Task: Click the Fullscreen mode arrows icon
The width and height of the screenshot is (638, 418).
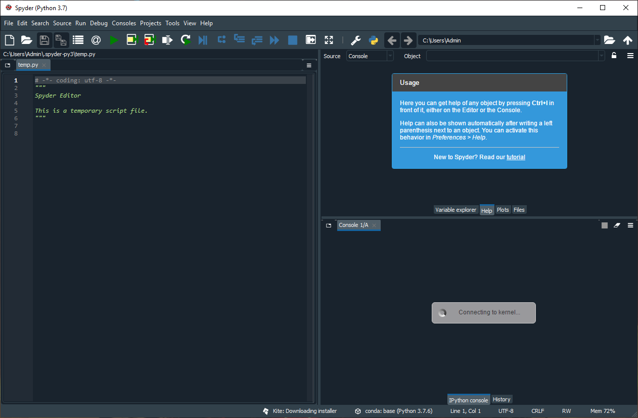Action: [329, 40]
